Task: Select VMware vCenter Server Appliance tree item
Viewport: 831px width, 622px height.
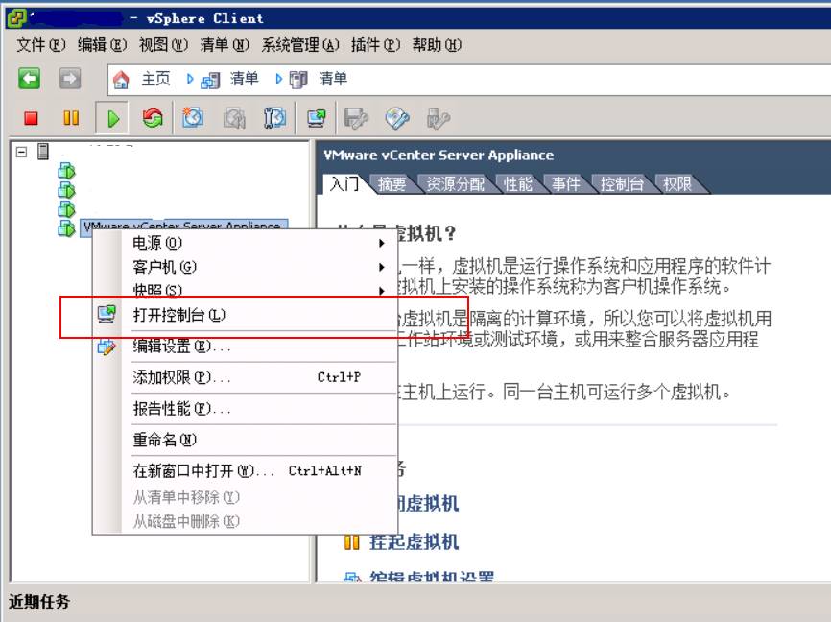Action: coord(183,225)
